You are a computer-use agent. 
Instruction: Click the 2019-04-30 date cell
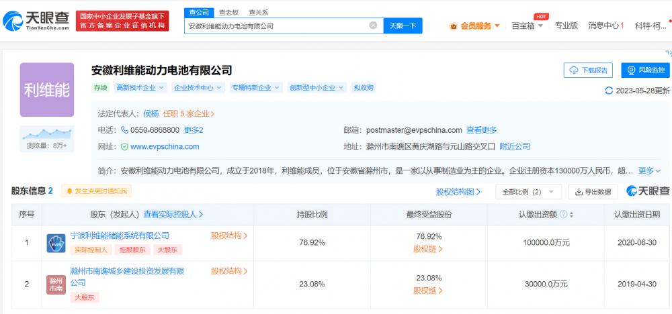pos(637,284)
